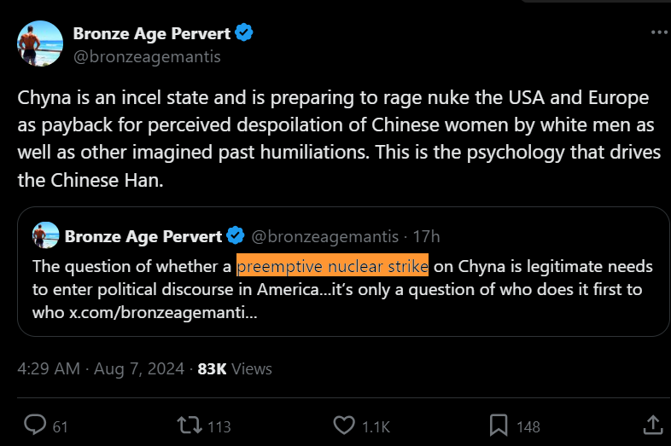Like the post with the heart icon
The width and height of the screenshot is (671, 446).
344,425
